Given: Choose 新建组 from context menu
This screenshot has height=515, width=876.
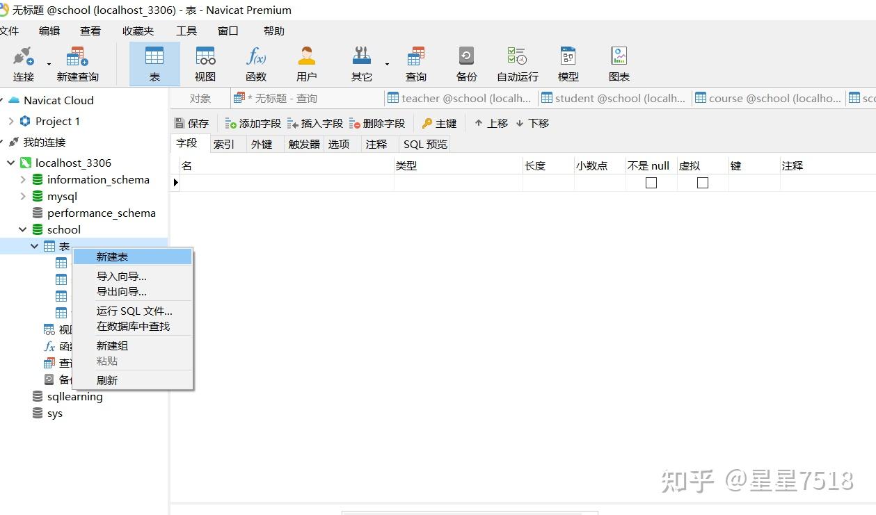Looking at the screenshot, I should (x=132, y=345).
